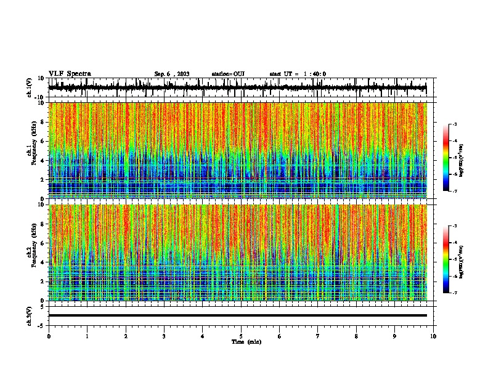Click the ch.1 spectrogram color scale bar
This screenshot has width=488, height=377.
pyautogui.click(x=446, y=158)
